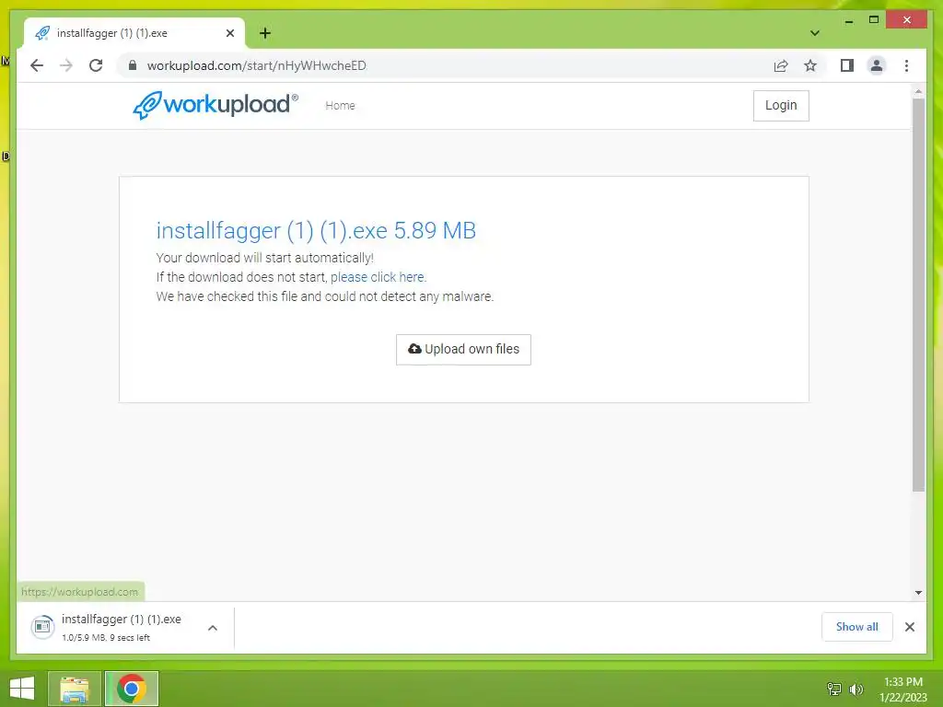Go back to the previous page

coord(37,65)
